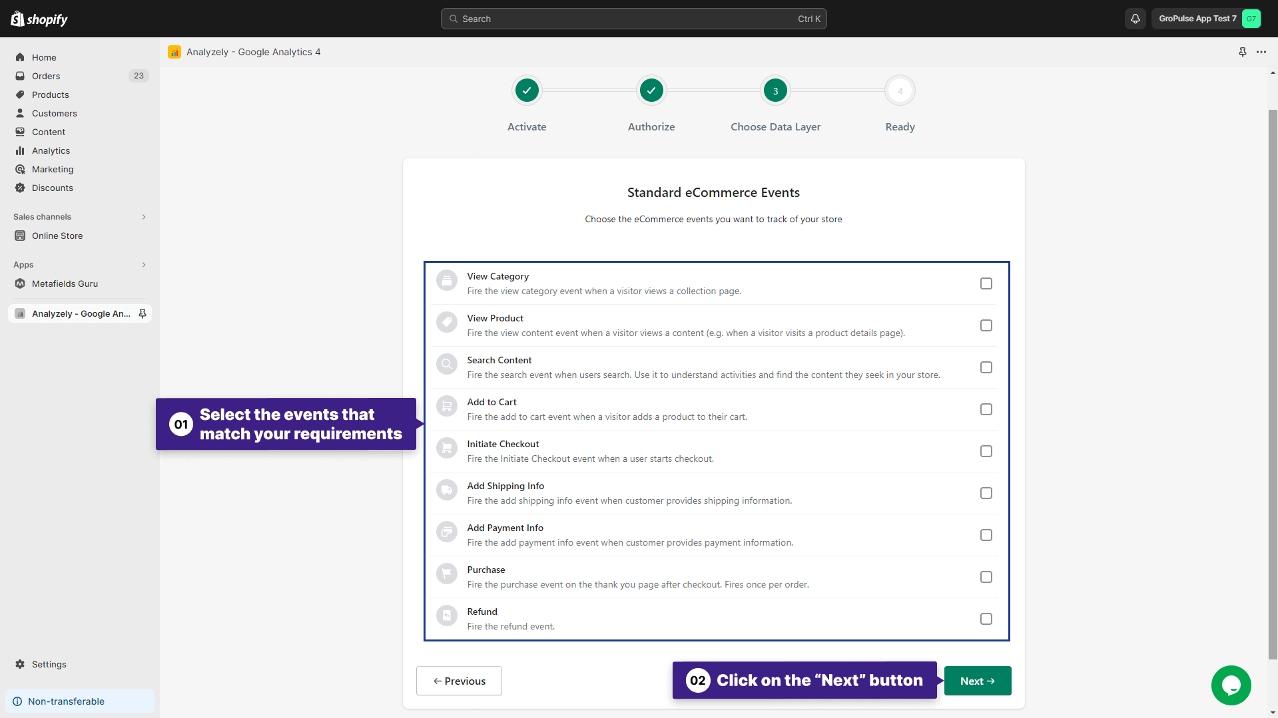Click the page vertical scrollbar

(1273, 384)
